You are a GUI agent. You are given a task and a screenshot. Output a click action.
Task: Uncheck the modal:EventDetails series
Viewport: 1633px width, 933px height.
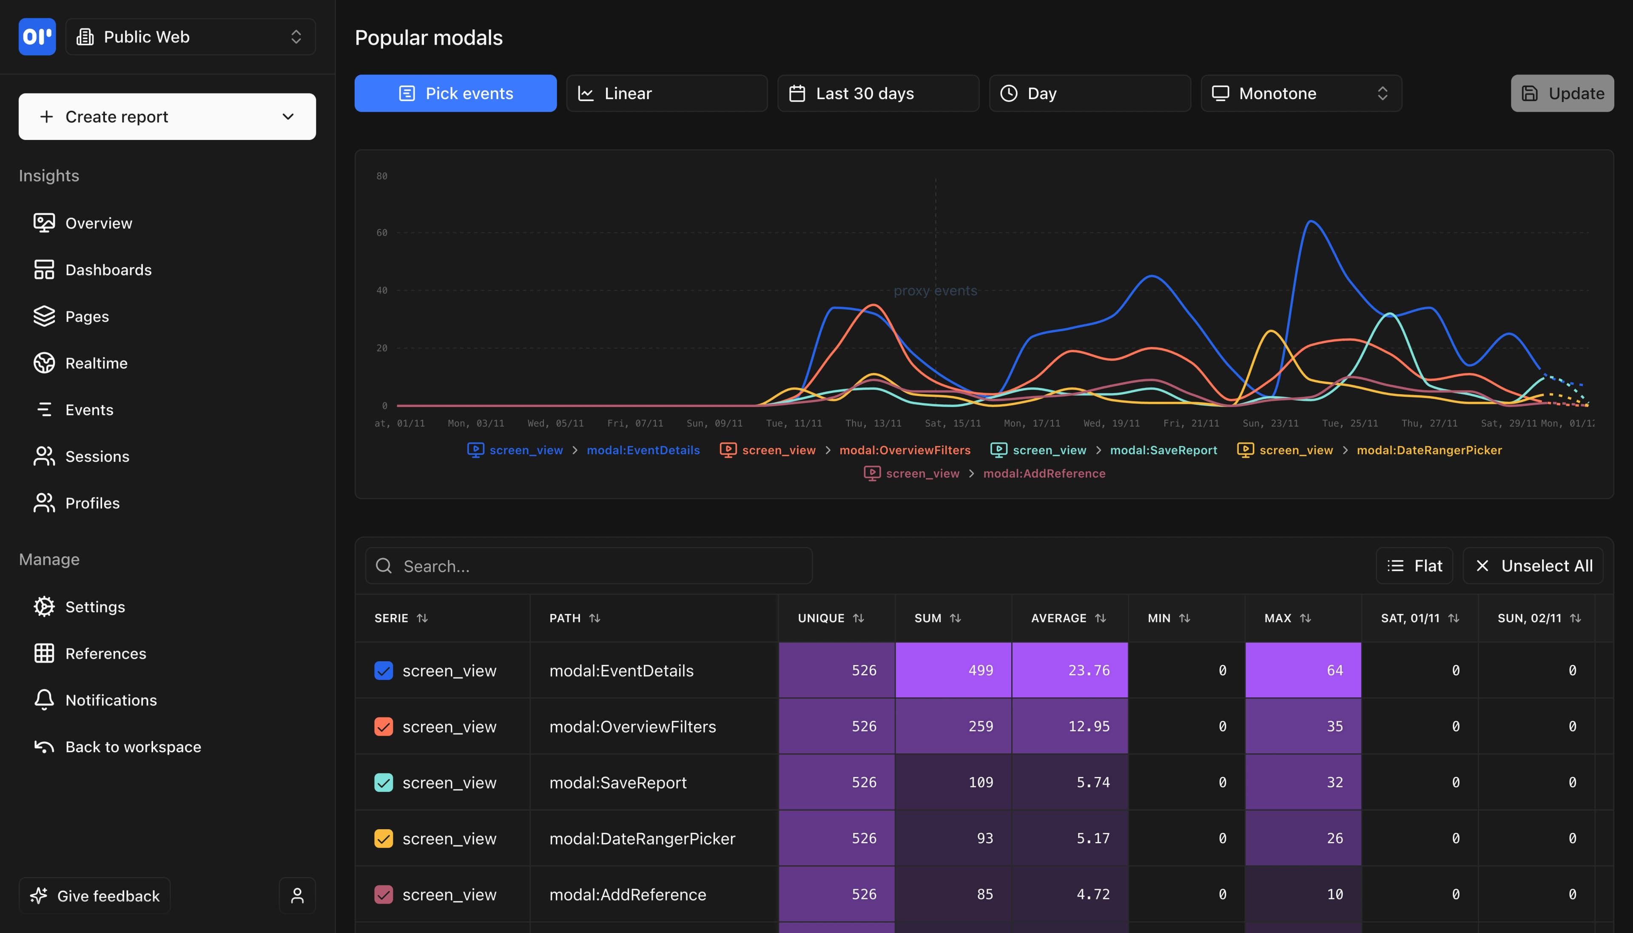[x=383, y=670]
